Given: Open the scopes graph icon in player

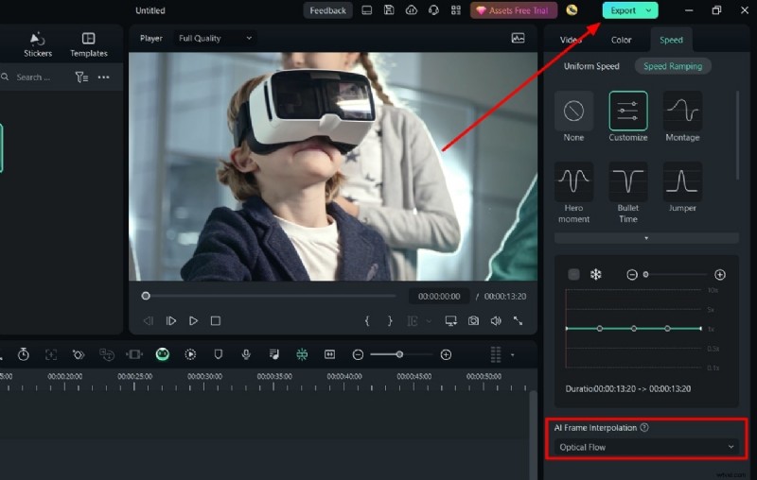Looking at the screenshot, I should click(518, 38).
